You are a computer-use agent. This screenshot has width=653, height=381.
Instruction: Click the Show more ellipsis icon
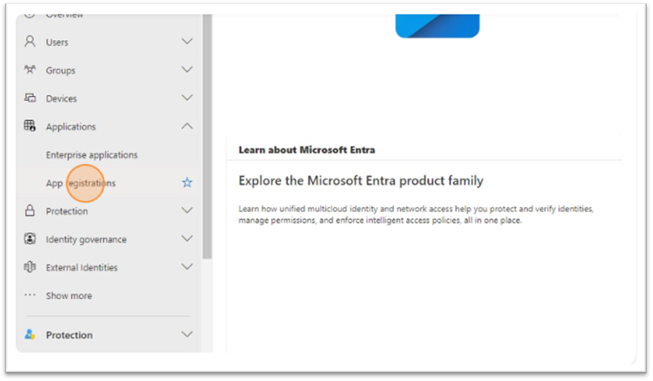point(30,295)
